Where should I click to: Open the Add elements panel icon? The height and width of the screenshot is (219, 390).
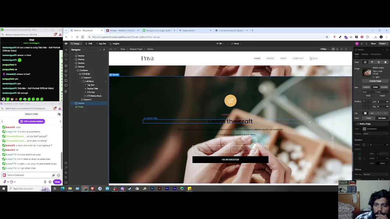coord(66,50)
